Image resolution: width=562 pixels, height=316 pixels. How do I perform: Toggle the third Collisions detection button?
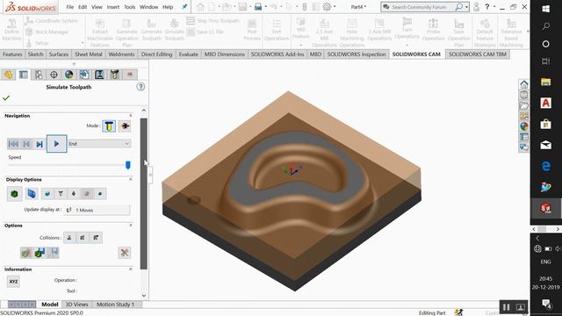tap(96, 238)
